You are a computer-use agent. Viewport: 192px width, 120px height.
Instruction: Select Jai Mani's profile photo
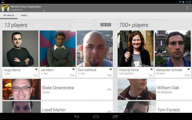click(58, 48)
